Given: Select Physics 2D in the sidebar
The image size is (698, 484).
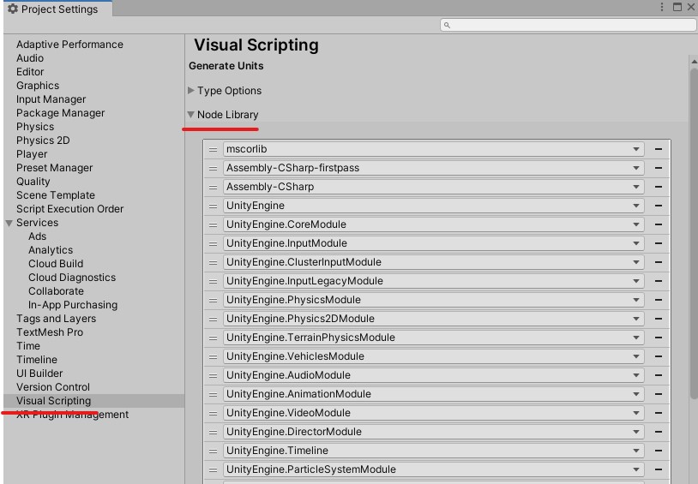Looking at the screenshot, I should point(43,140).
